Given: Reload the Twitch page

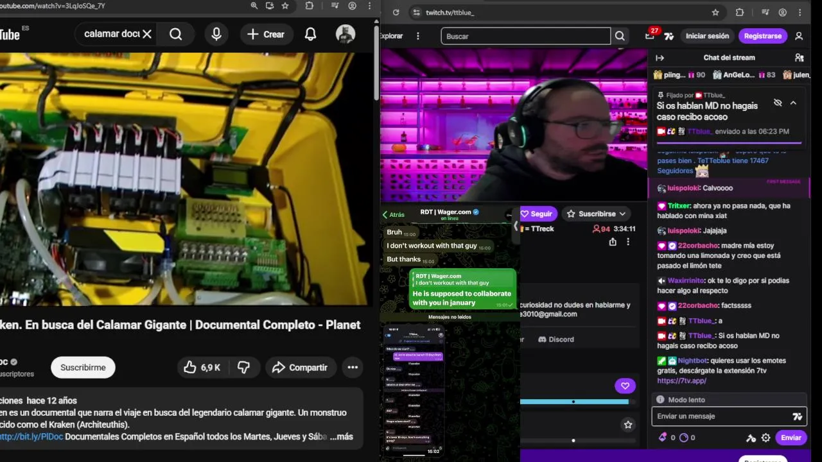Looking at the screenshot, I should click(396, 12).
